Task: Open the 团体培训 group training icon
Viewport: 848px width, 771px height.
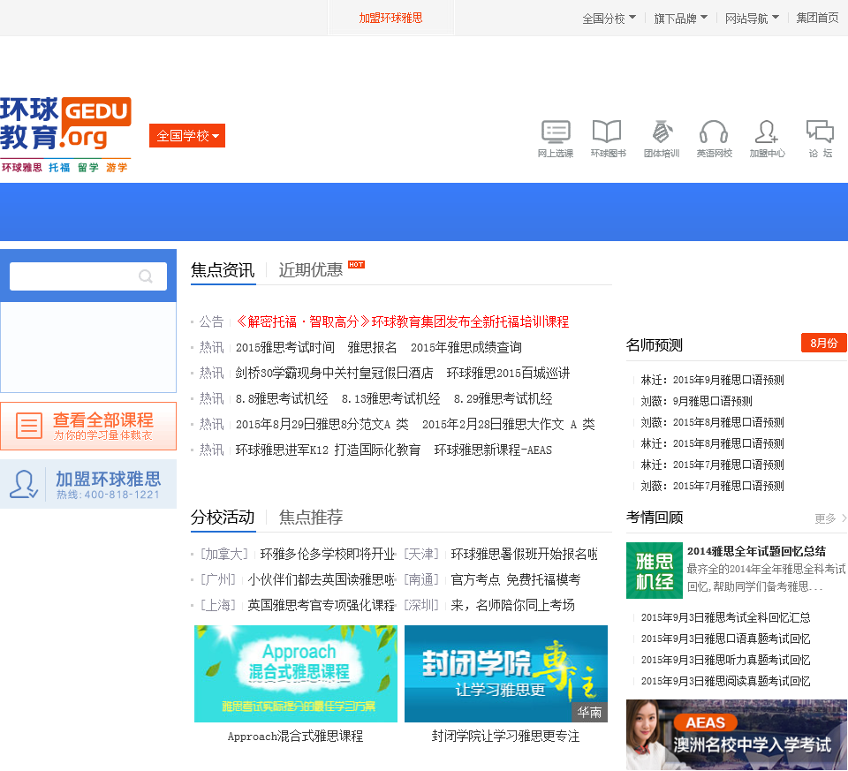Action: 662,139
